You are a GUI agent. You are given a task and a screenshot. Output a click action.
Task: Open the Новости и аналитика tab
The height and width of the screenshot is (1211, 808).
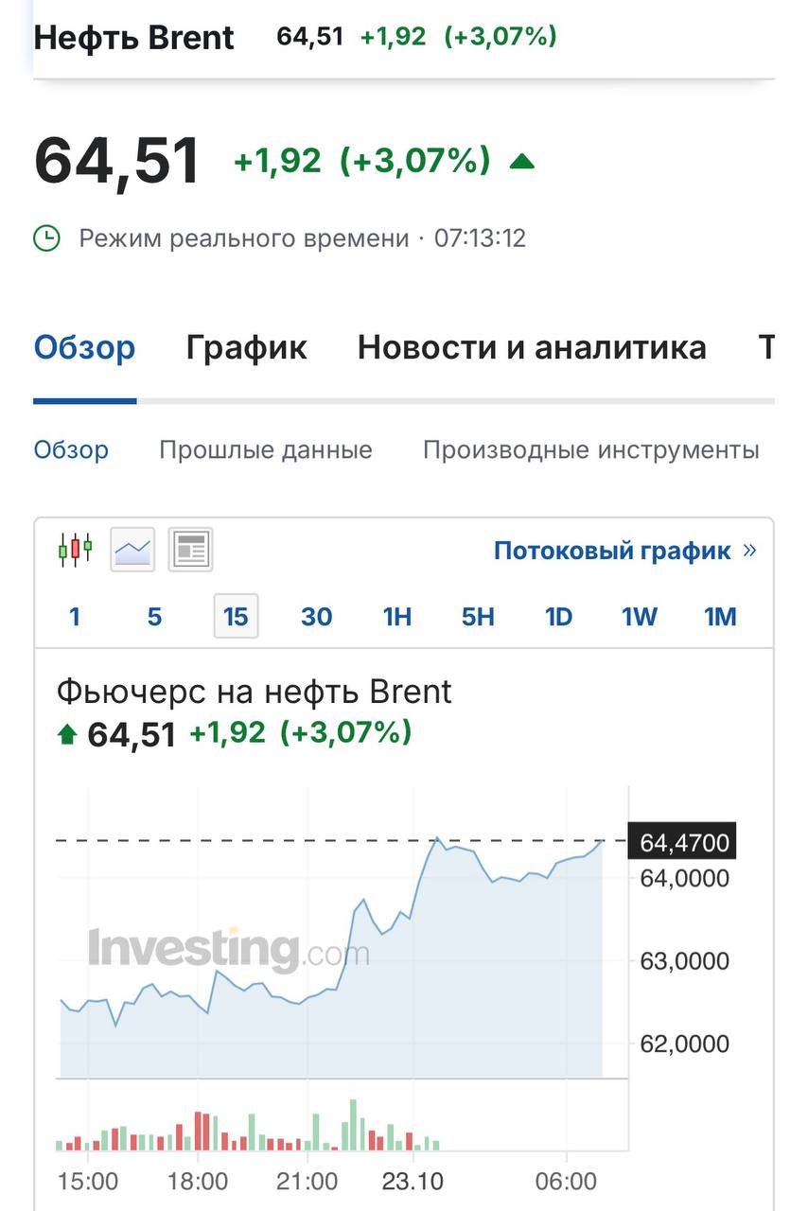pos(532,347)
